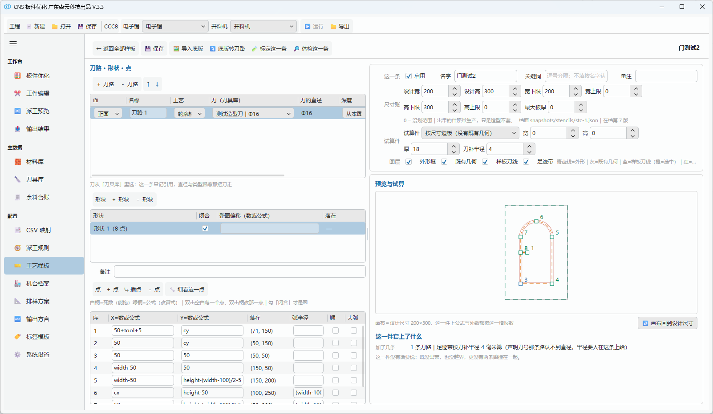Open 标签模板 page
Screen dimensions: 713x414
click(x=44, y=337)
